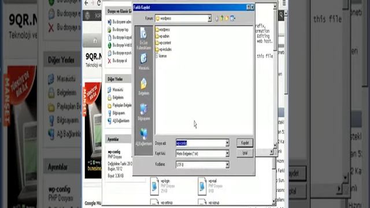Collapse Dosya ve Klasör Görevleri header

(119, 12)
